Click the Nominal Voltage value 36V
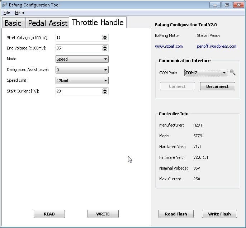The width and height of the screenshot is (246, 228). point(197,168)
